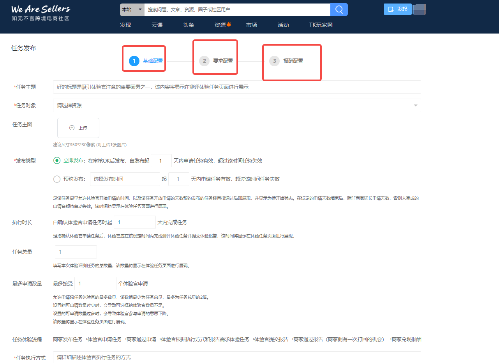The image size is (499, 363).
Task: Open the 市场 navigation link
Action: (252, 25)
